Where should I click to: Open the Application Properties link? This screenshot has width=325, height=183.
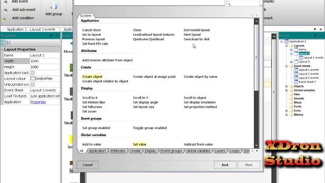tap(38, 102)
